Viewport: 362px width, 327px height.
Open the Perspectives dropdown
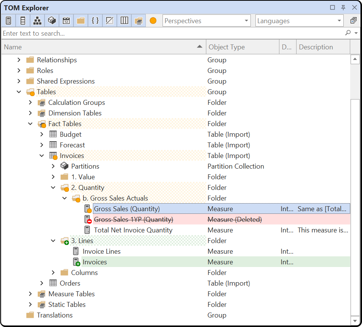coord(206,21)
